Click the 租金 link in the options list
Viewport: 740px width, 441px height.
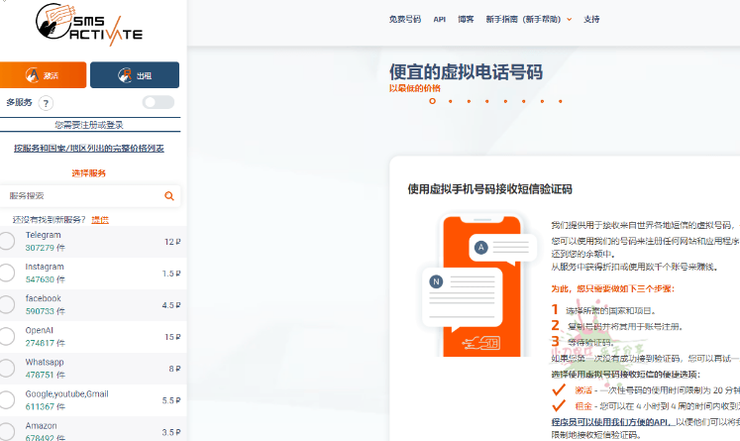coord(583,406)
